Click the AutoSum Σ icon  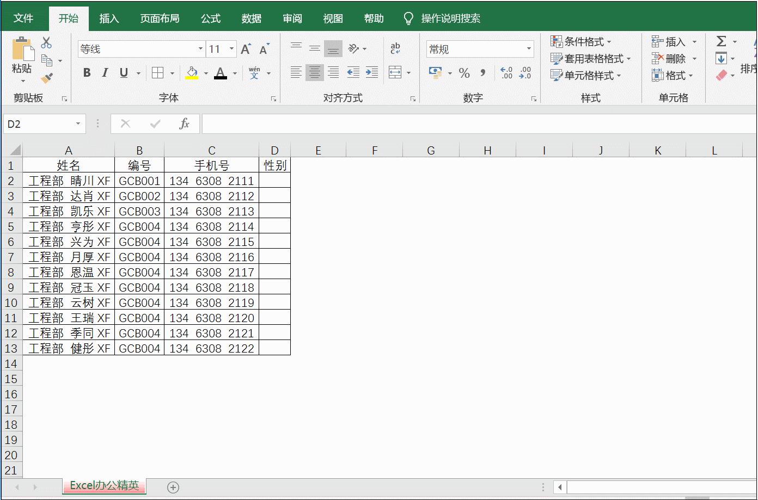pyautogui.click(x=722, y=40)
